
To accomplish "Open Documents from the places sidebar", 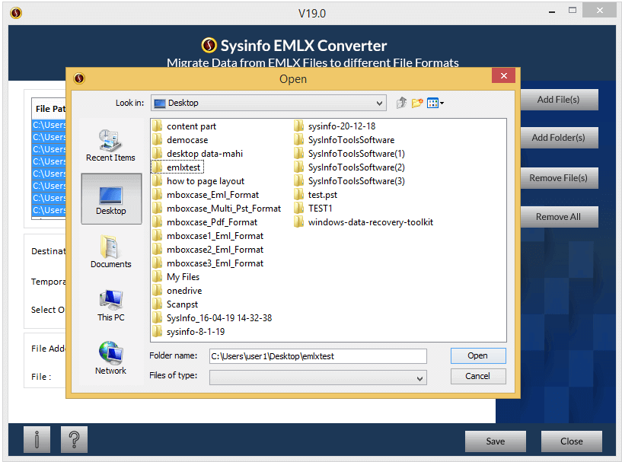I will tap(110, 251).
